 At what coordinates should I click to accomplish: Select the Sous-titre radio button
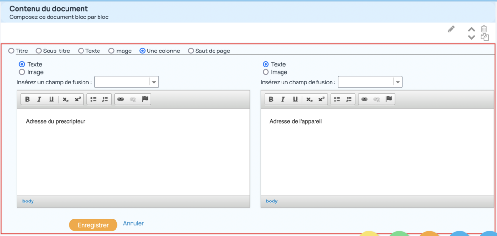click(x=39, y=51)
